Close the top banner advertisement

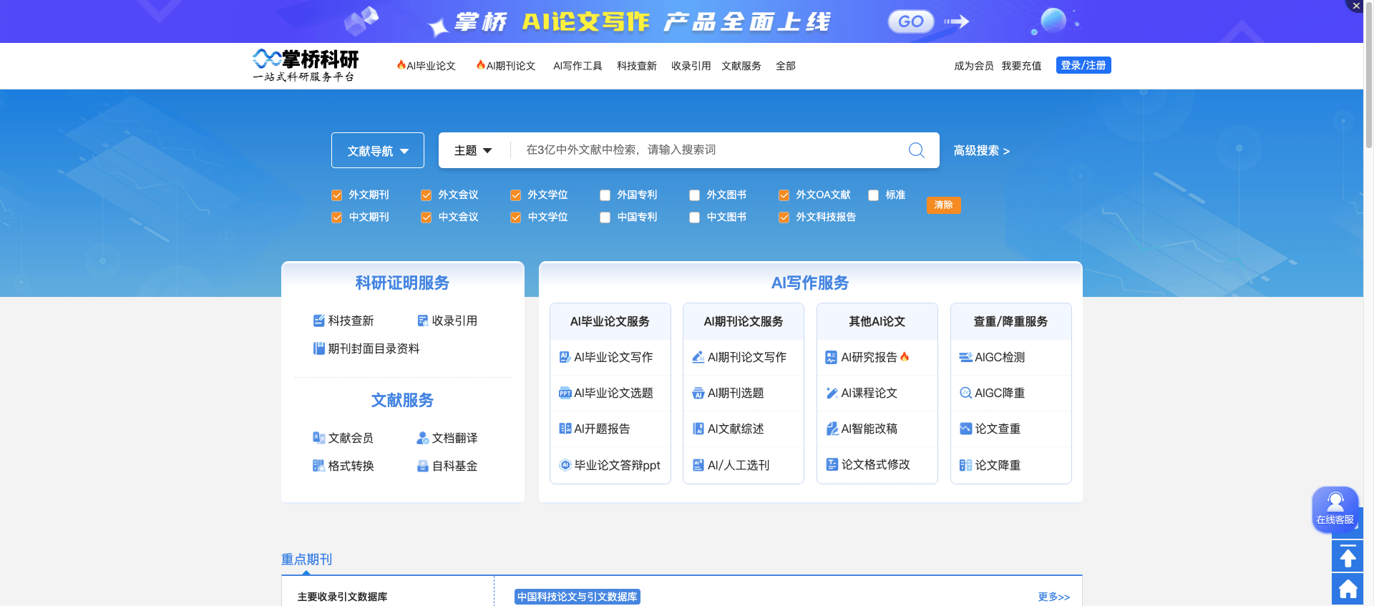(1355, 6)
